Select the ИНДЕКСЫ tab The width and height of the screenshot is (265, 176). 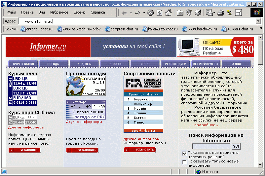(84, 64)
